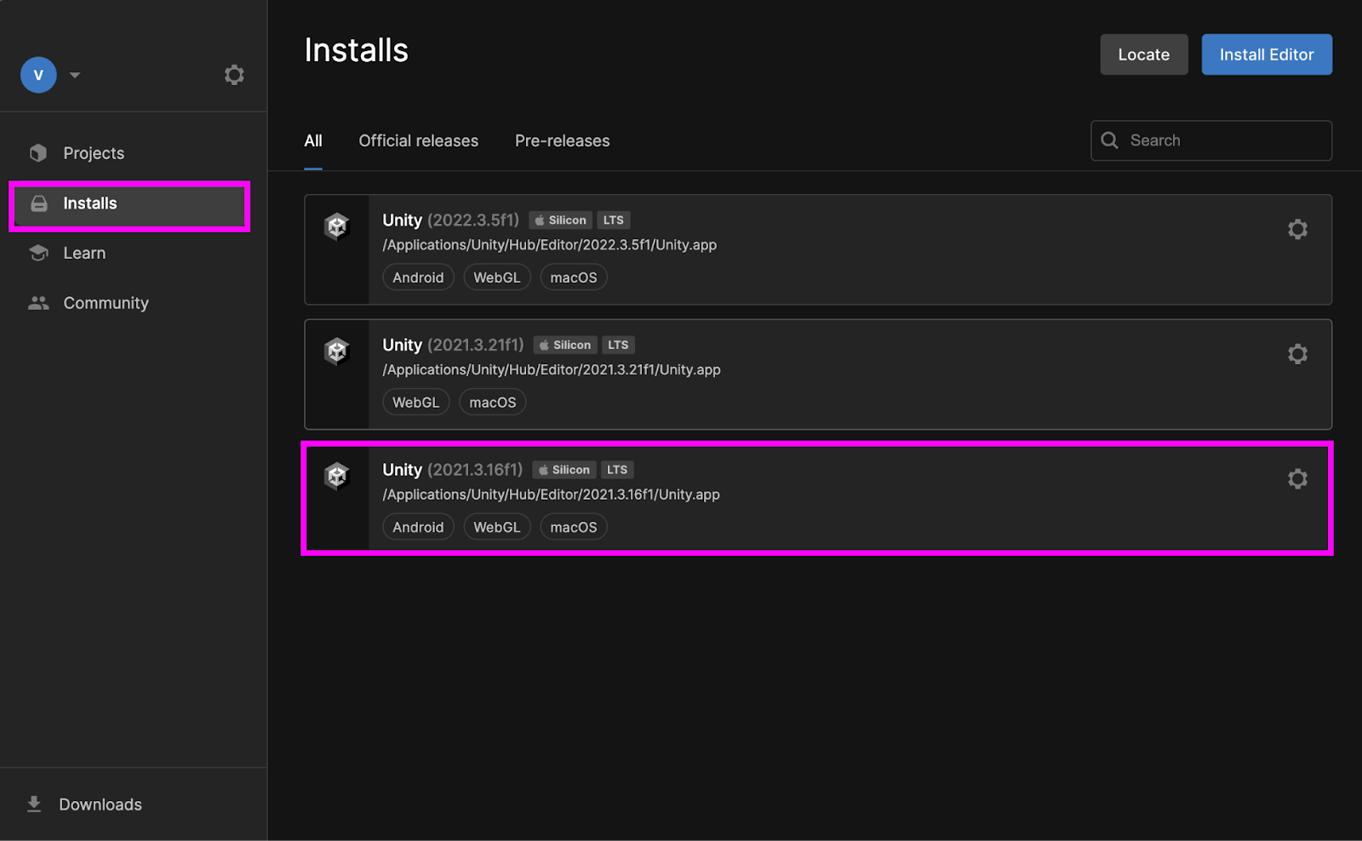Image resolution: width=1362 pixels, height=841 pixels.
Task: Click the Unity 2022.3.5f1 editor icon
Action: pos(337,226)
